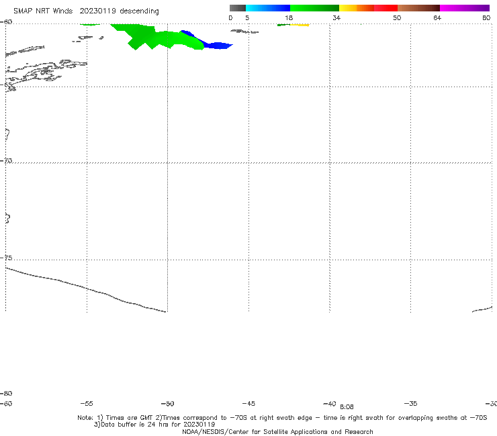Click color bar label "18"
497x436 pixels.
click(x=289, y=17)
